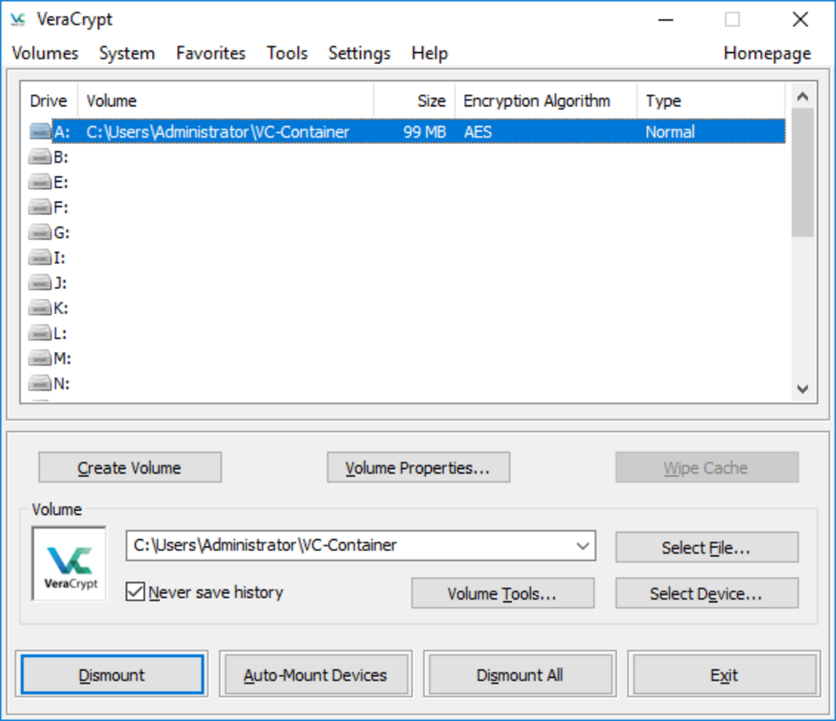Select the drive J: icon
This screenshot has width=836, height=721.
tap(40, 283)
